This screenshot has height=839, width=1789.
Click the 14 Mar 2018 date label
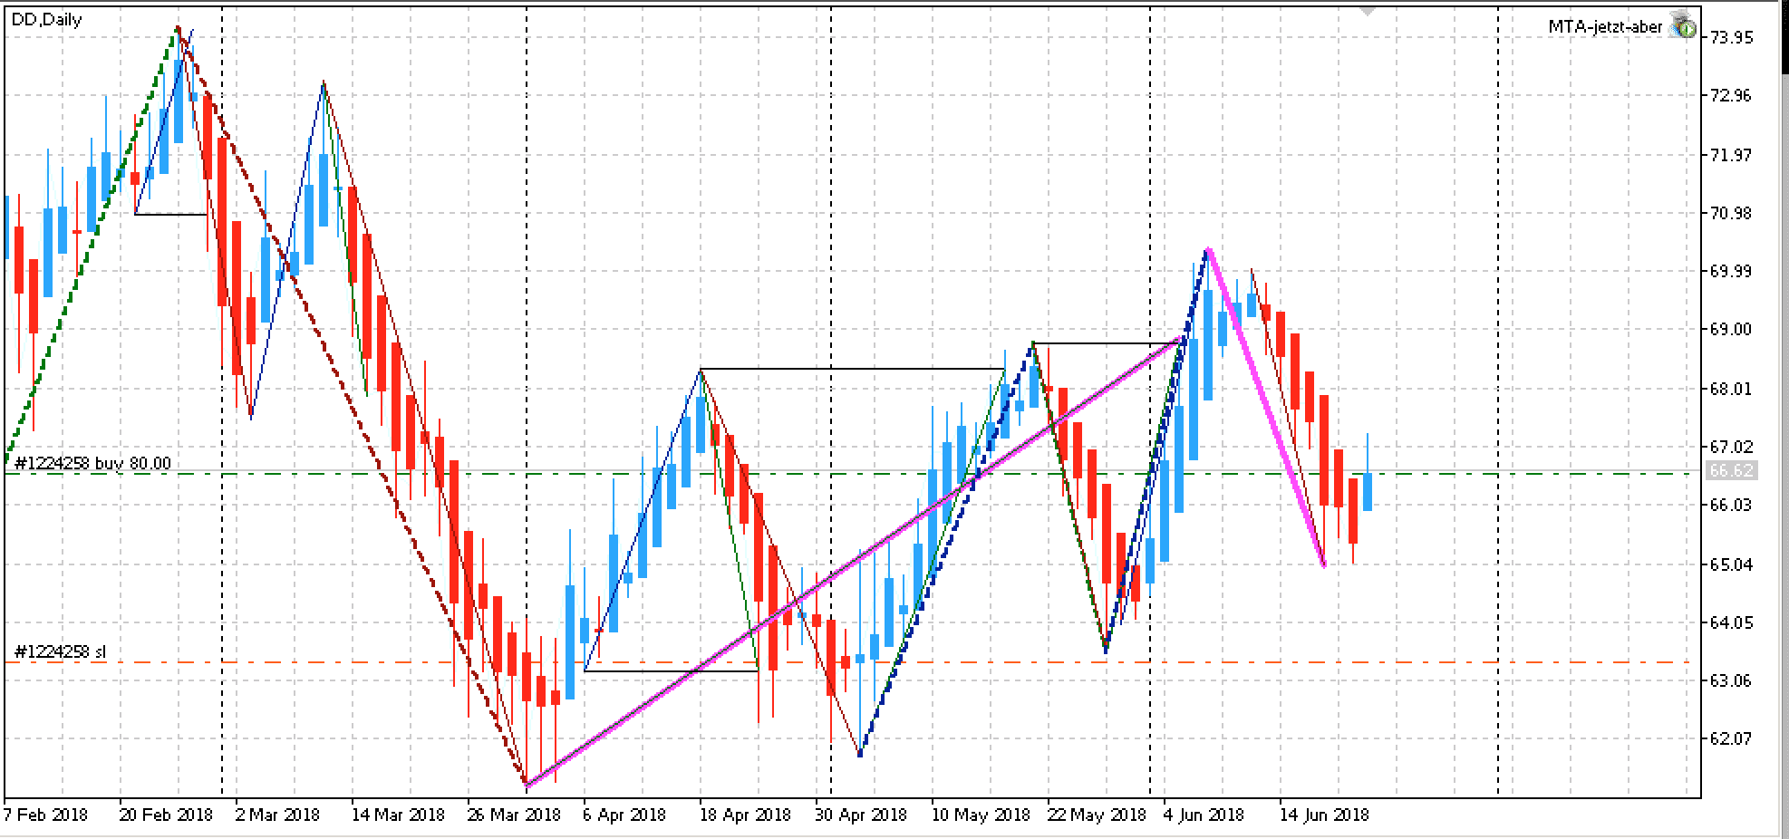pyautogui.click(x=398, y=815)
